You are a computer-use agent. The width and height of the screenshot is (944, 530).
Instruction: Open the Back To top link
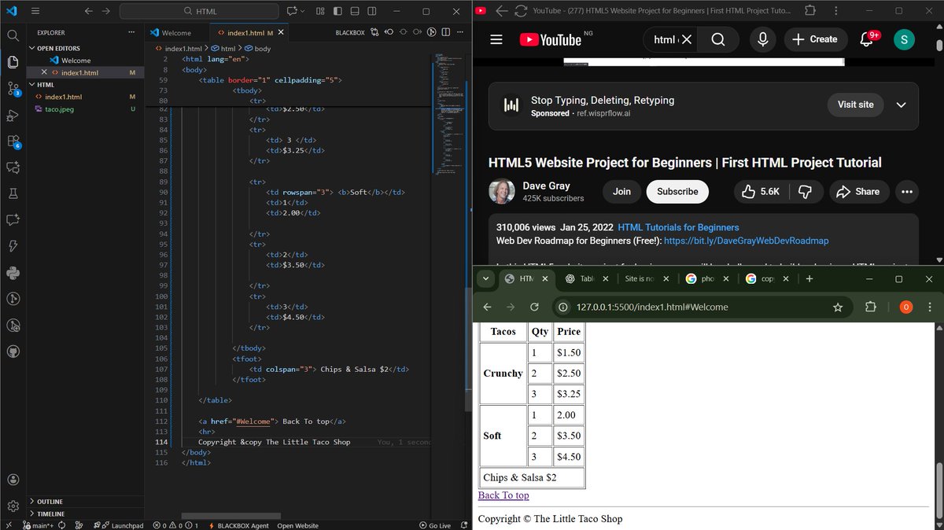pyautogui.click(x=503, y=495)
